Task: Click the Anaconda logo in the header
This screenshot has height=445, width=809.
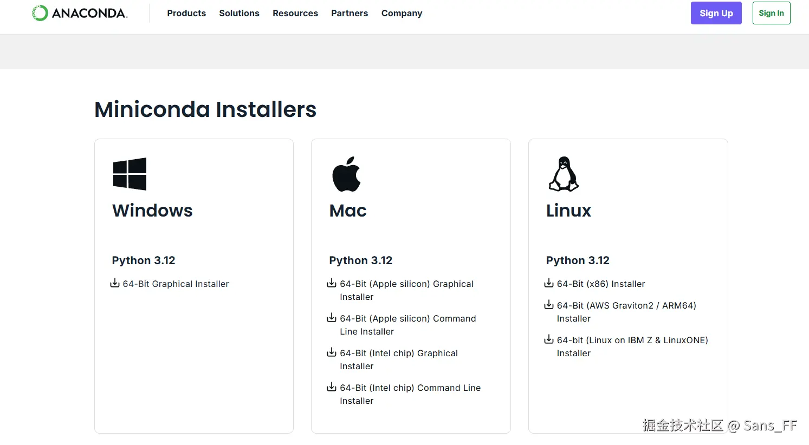Action: tap(80, 13)
